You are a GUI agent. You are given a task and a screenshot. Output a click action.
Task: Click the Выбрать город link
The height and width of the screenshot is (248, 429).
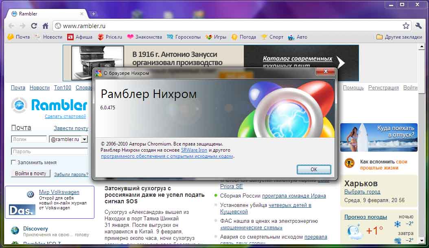click(x=362, y=191)
